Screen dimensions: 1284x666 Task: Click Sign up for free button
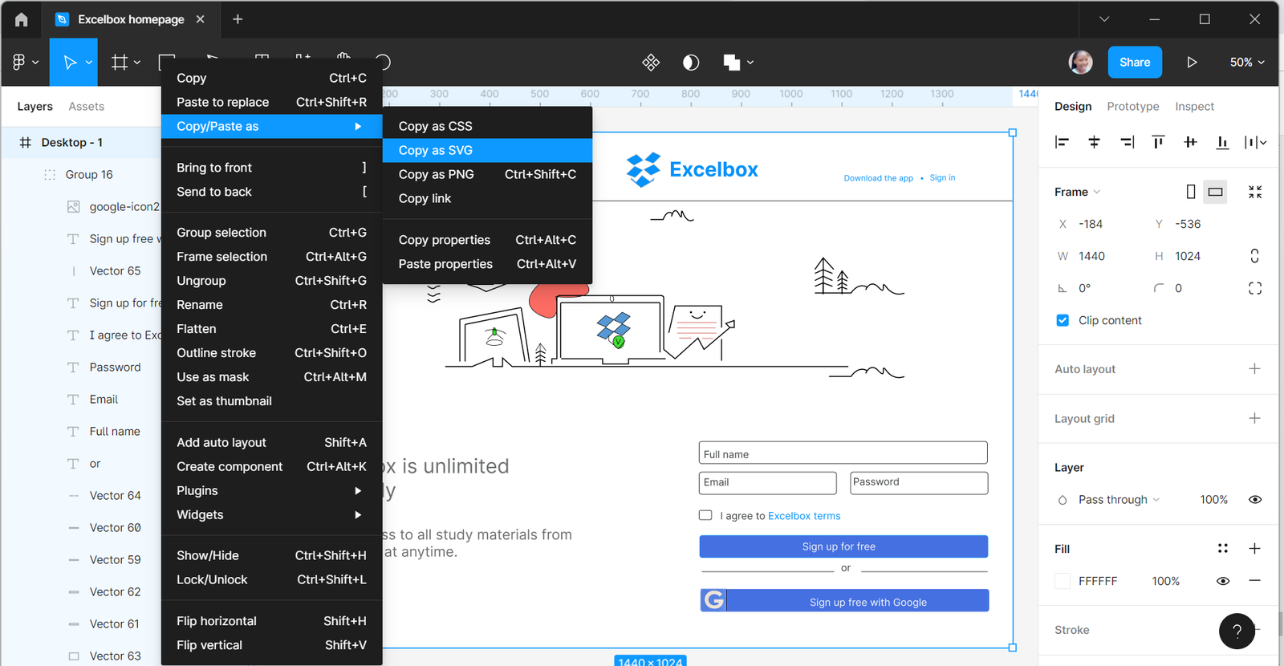tap(843, 546)
